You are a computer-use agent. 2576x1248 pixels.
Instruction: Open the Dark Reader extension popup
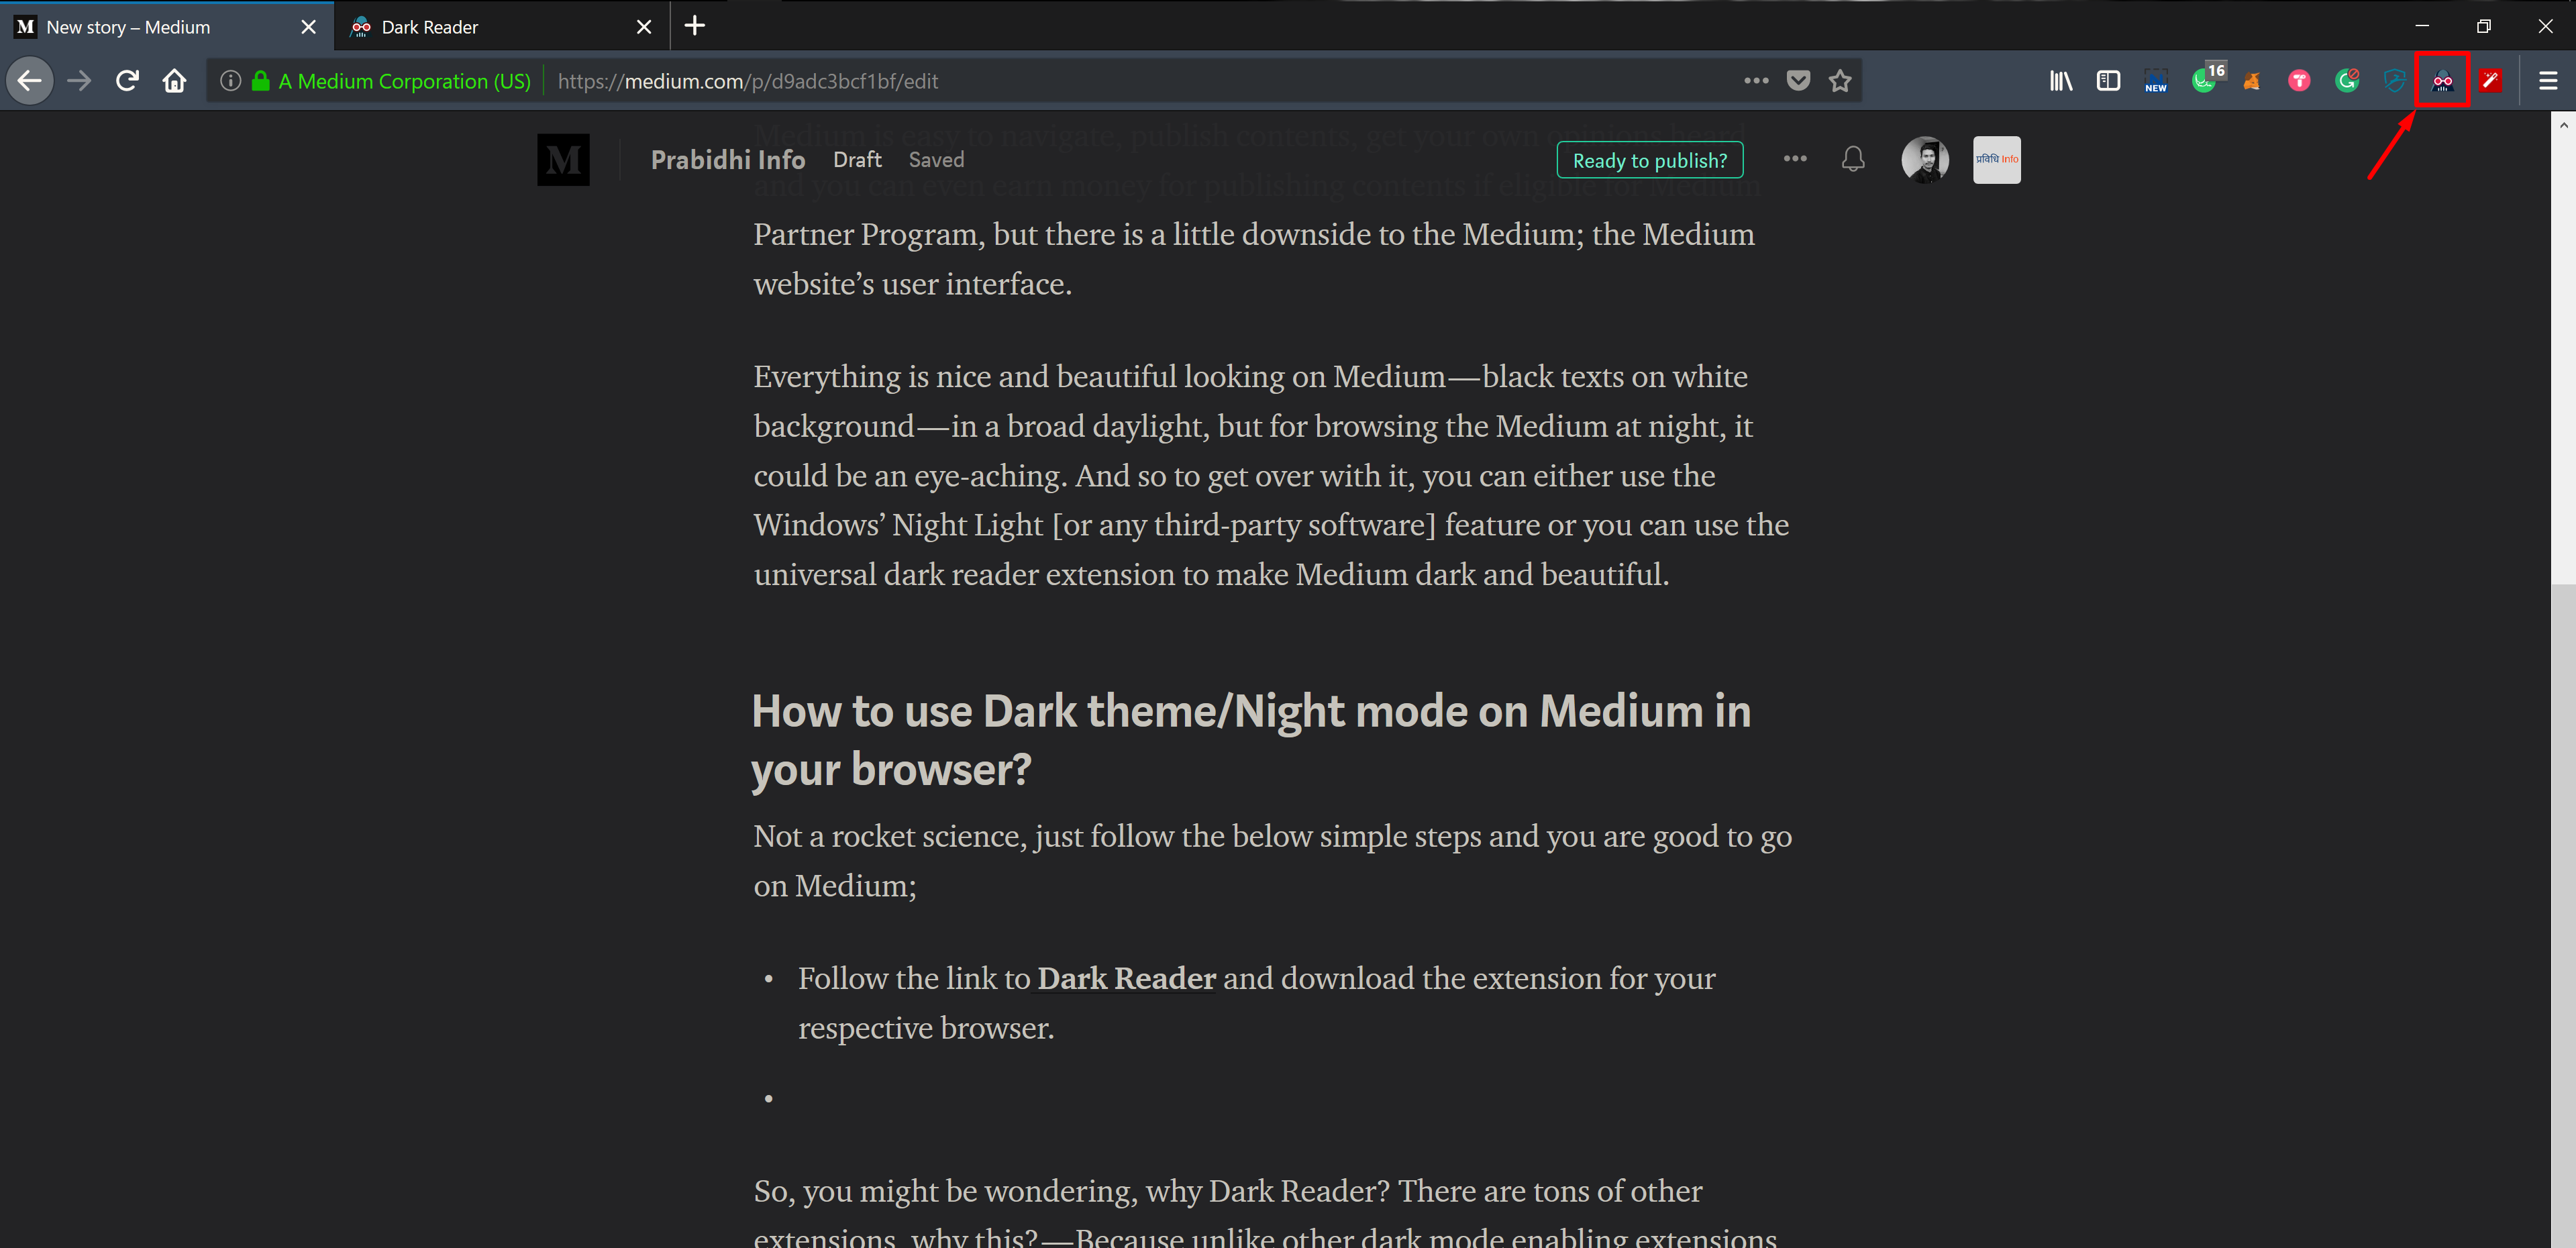coord(2442,81)
